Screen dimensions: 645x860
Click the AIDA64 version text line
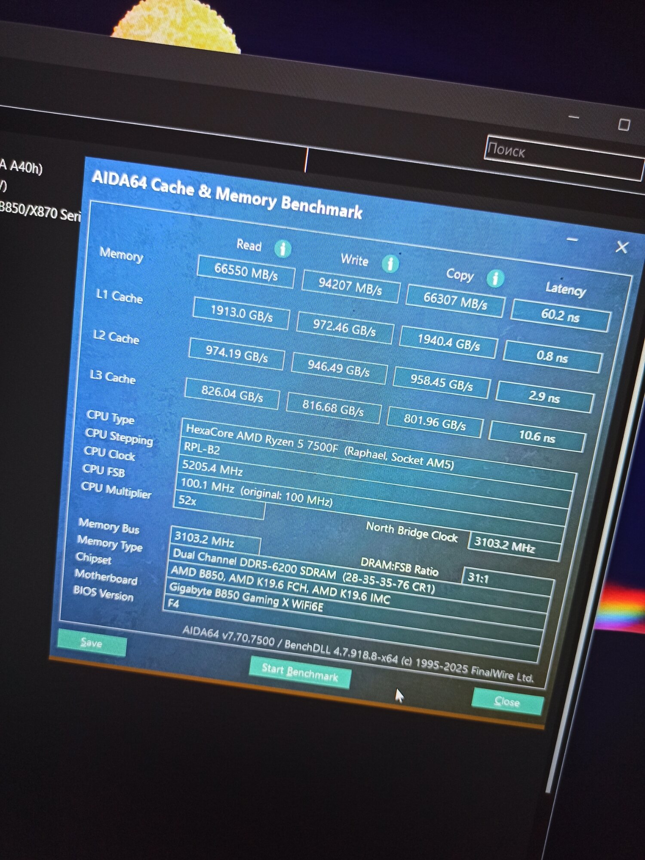coord(358,654)
